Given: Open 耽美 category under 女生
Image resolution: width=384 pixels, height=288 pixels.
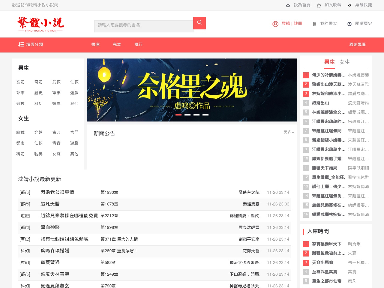Looking at the screenshot, I should click(x=38, y=154).
